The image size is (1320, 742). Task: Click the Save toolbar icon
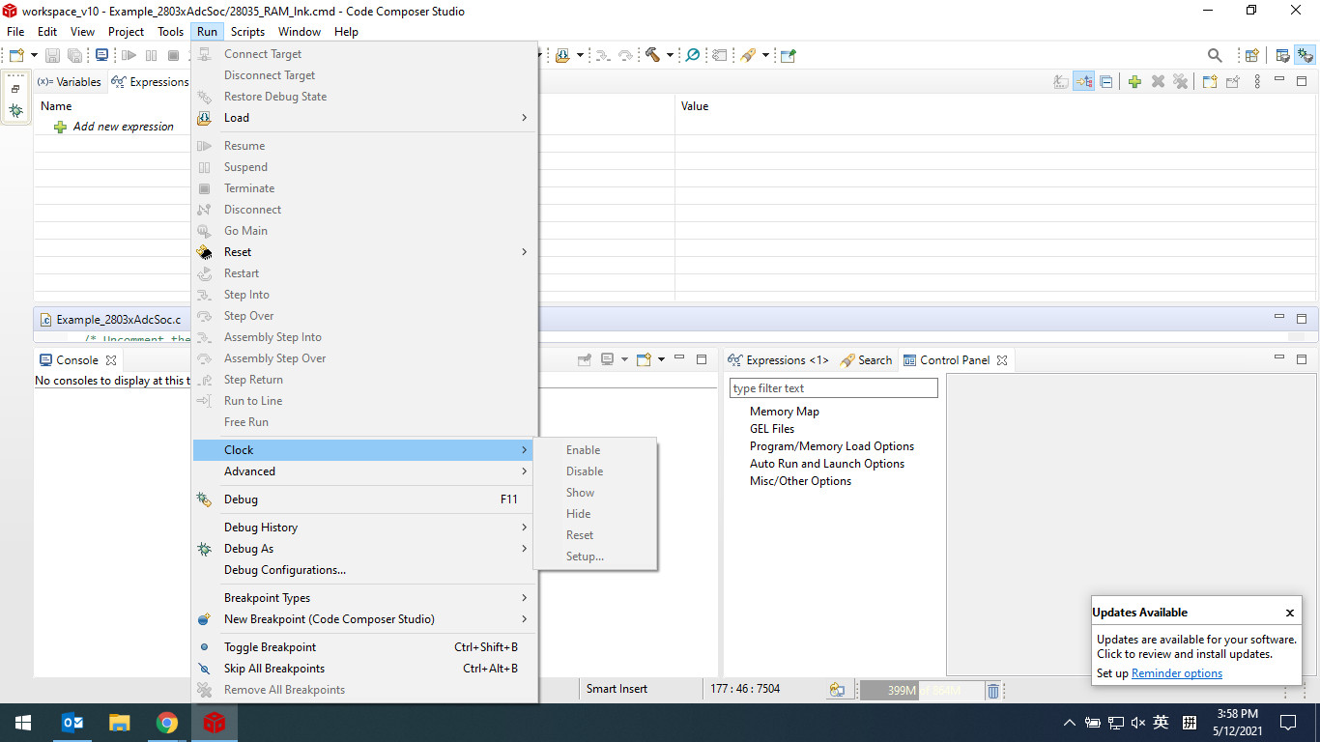pos(52,55)
